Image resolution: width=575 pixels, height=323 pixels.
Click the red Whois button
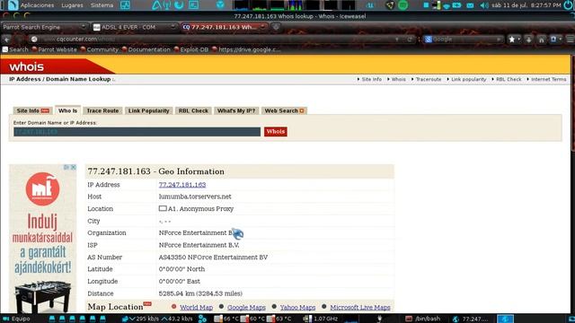pos(276,132)
